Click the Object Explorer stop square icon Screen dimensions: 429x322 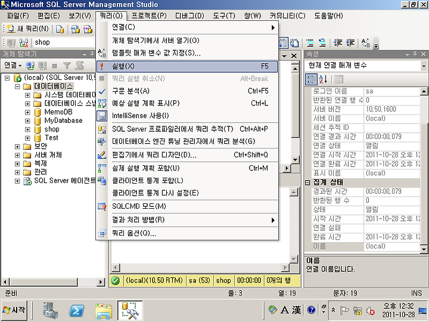pos(54,66)
